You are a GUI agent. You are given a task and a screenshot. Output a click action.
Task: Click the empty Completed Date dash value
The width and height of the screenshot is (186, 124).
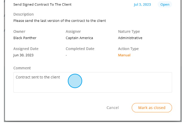pos(66,55)
